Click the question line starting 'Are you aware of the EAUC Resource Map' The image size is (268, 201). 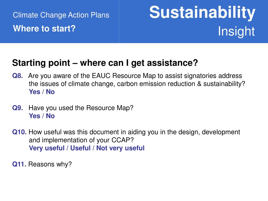pos(135,76)
